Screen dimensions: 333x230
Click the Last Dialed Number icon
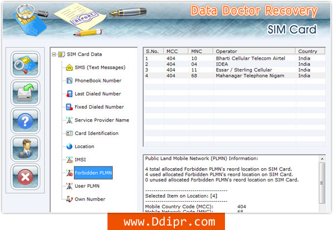pos(69,94)
